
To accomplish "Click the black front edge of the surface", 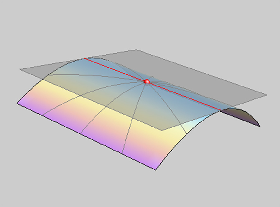I will click(85, 135).
